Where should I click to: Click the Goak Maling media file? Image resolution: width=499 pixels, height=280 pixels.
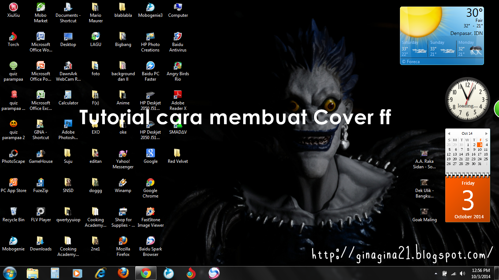point(424,214)
